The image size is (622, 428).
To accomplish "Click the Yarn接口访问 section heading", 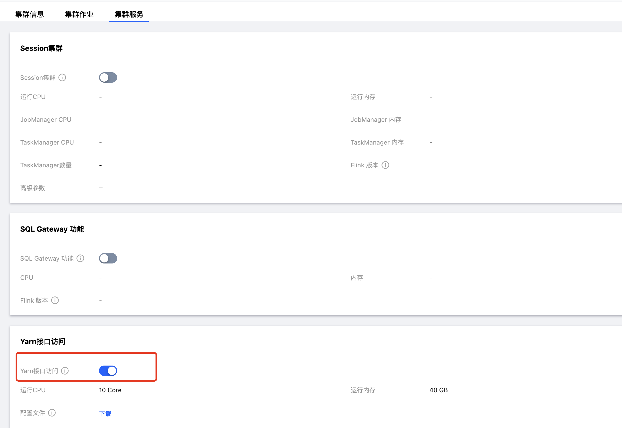I will (43, 341).
